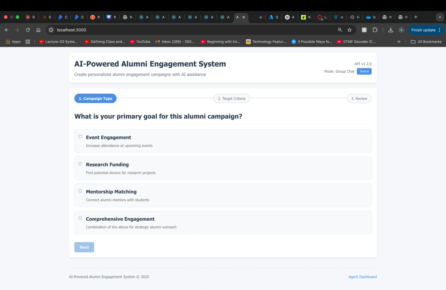Open the browser extensions puzzle icon
This screenshot has height=290, width=446.
[375, 30]
